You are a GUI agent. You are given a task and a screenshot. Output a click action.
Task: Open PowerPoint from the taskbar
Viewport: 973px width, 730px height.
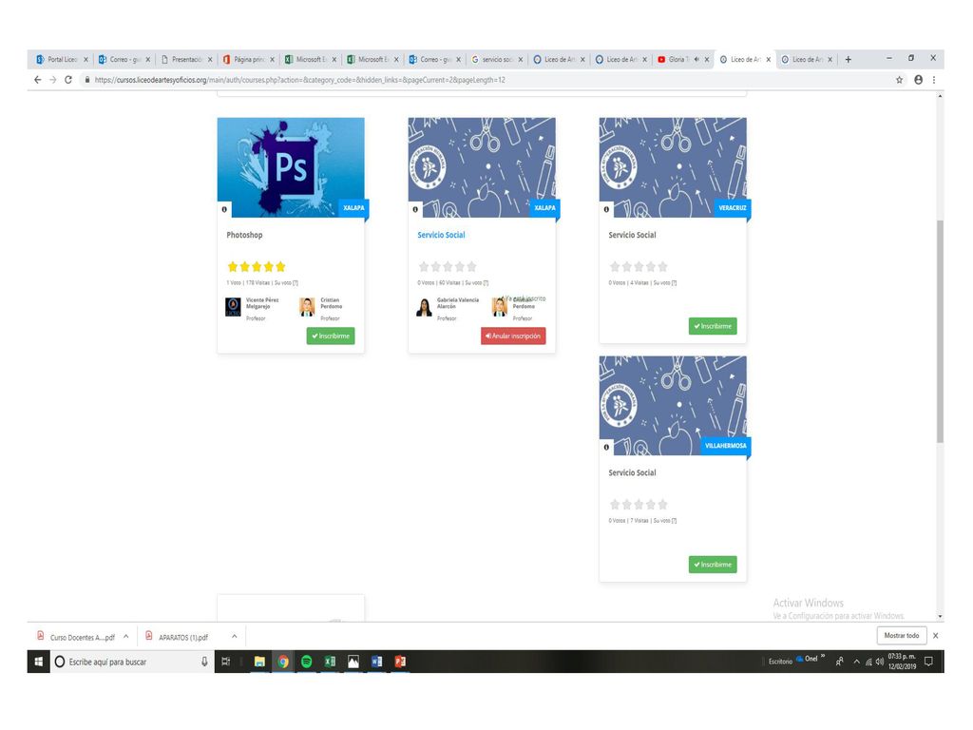(400, 662)
